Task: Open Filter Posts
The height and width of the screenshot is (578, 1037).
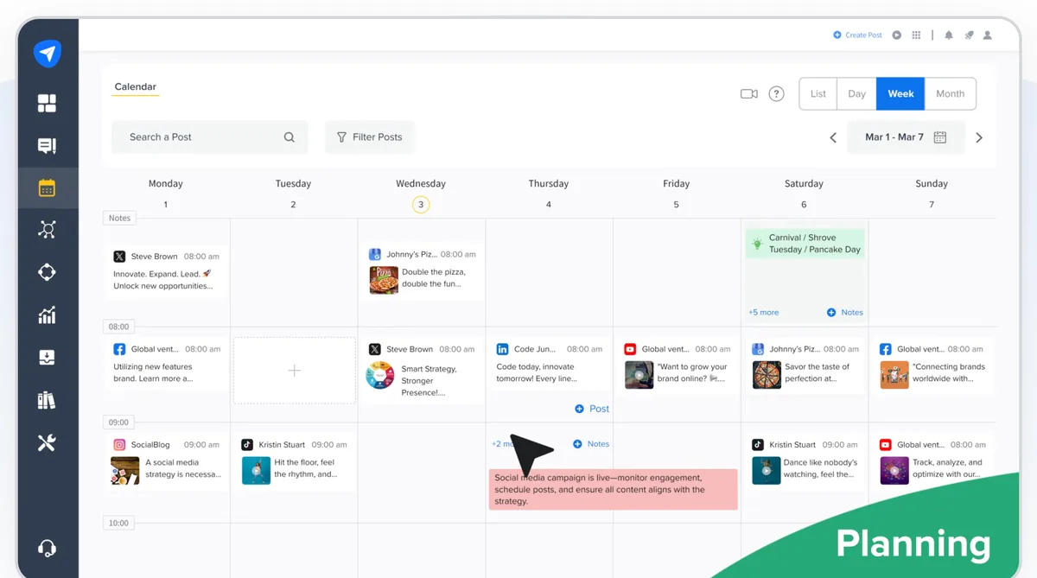Action: pyautogui.click(x=370, y=137)
